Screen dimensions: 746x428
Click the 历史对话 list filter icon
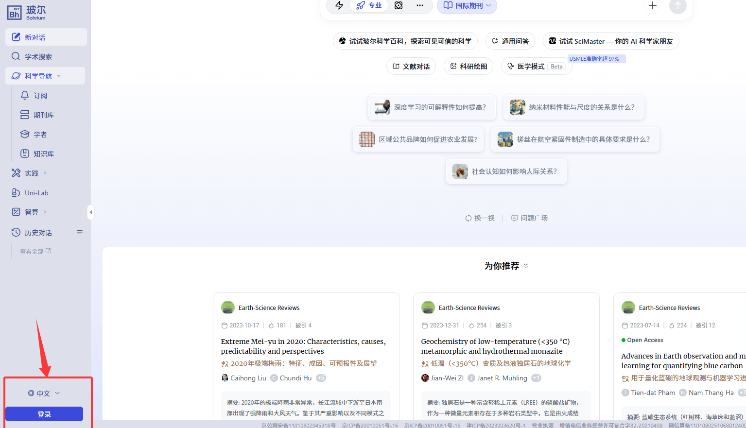tap(80, 233)
